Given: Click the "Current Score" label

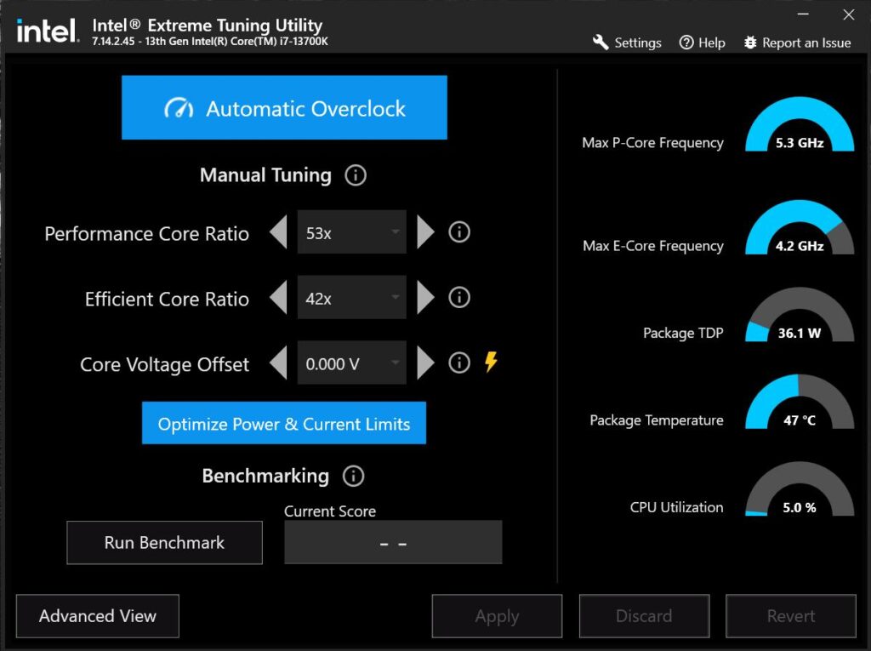Looking at the screenshot, I should [x=330, y=511].
